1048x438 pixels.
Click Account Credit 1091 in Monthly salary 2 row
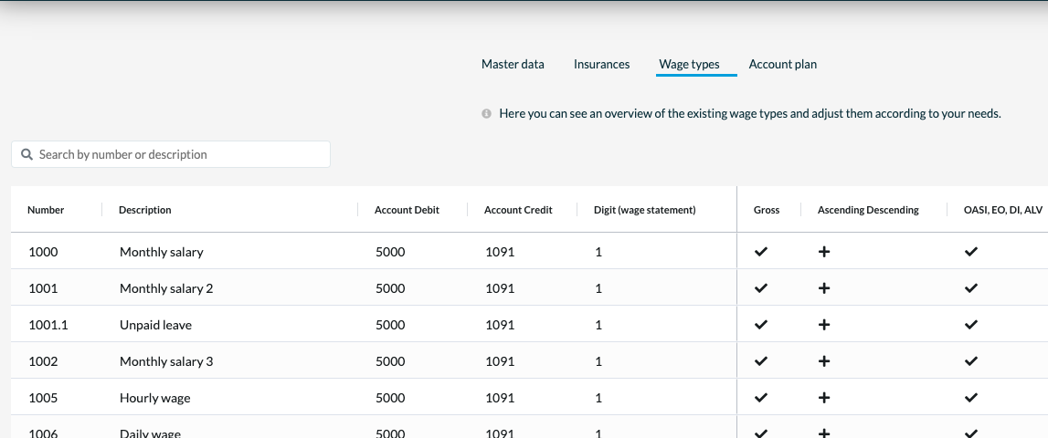500,288
